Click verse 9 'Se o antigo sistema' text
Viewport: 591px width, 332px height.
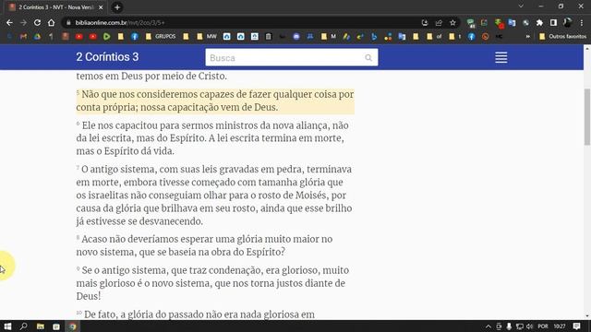(212, 283)
